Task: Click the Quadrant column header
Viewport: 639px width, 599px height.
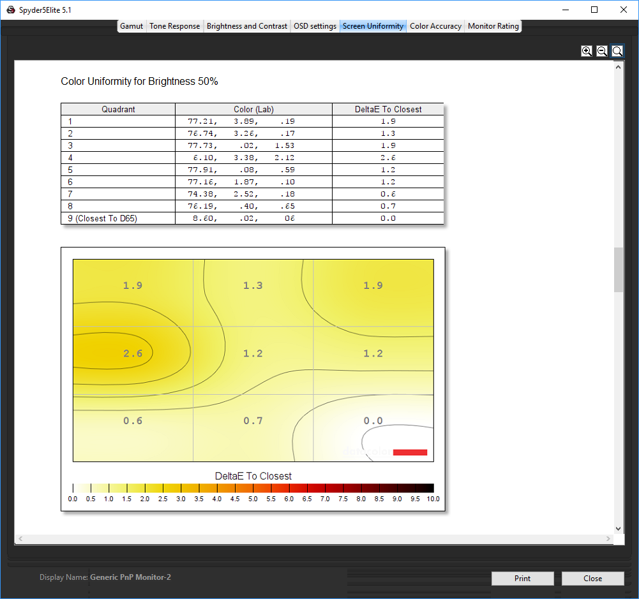Action: (118, 109)
